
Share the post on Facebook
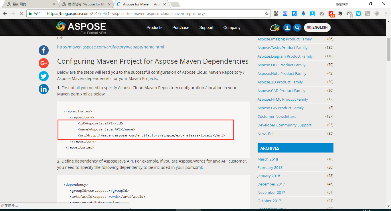click(x=44, y=50)
